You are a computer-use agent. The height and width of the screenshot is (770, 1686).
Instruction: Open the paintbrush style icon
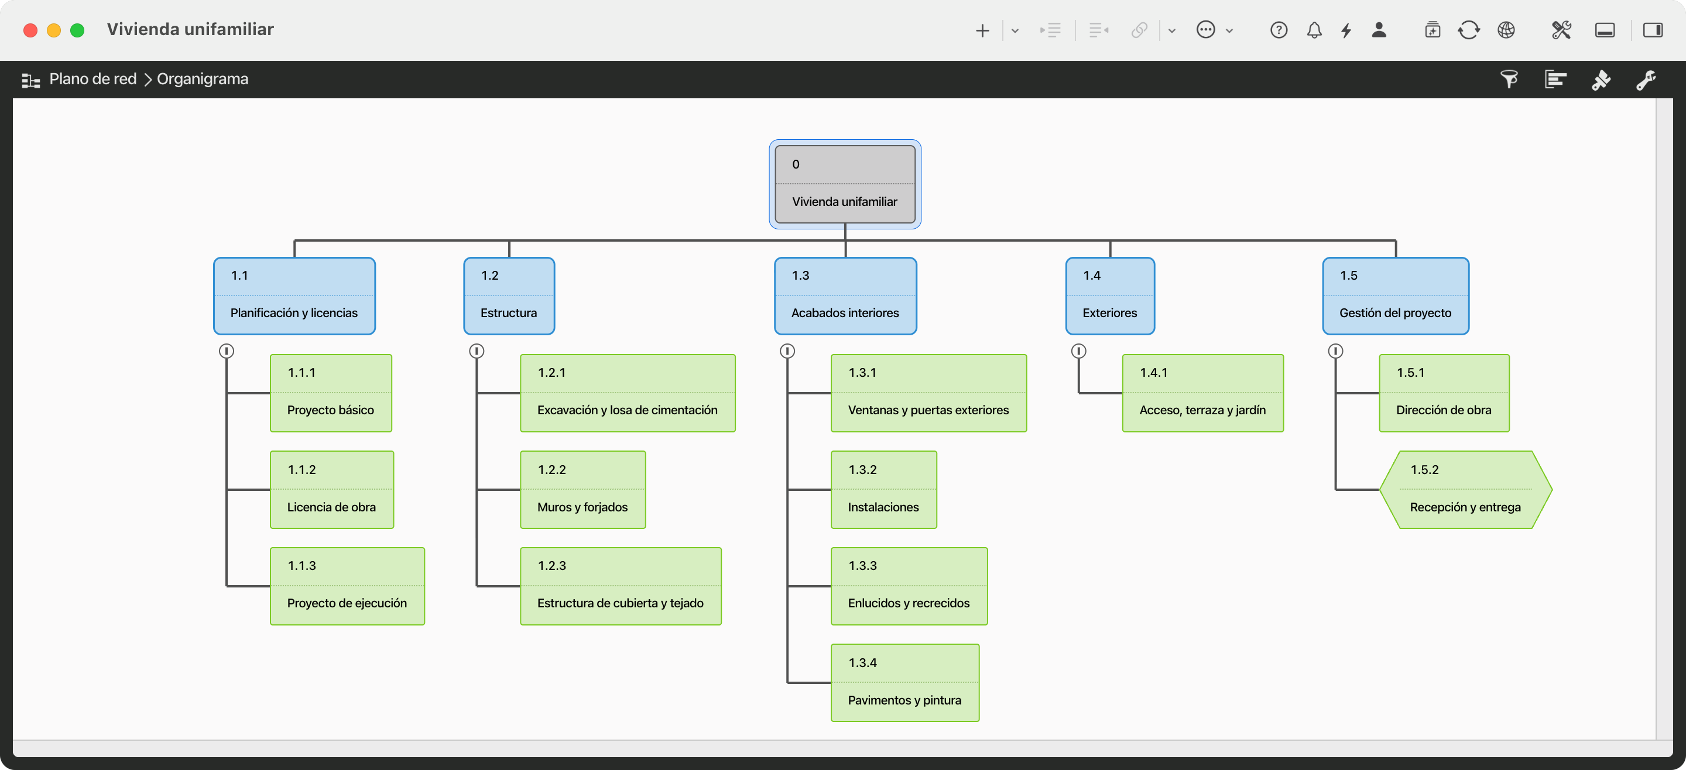[1601, 79]
